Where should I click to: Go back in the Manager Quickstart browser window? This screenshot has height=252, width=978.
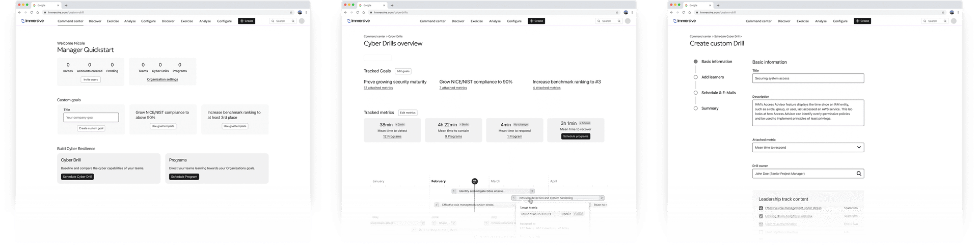[19, 12]
